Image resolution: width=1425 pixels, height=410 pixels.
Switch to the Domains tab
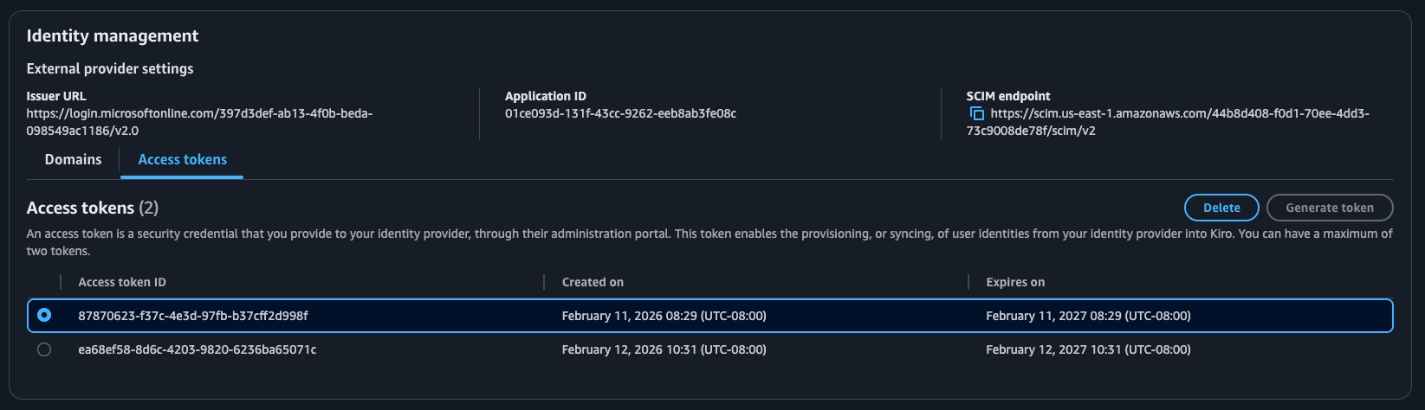73,160
